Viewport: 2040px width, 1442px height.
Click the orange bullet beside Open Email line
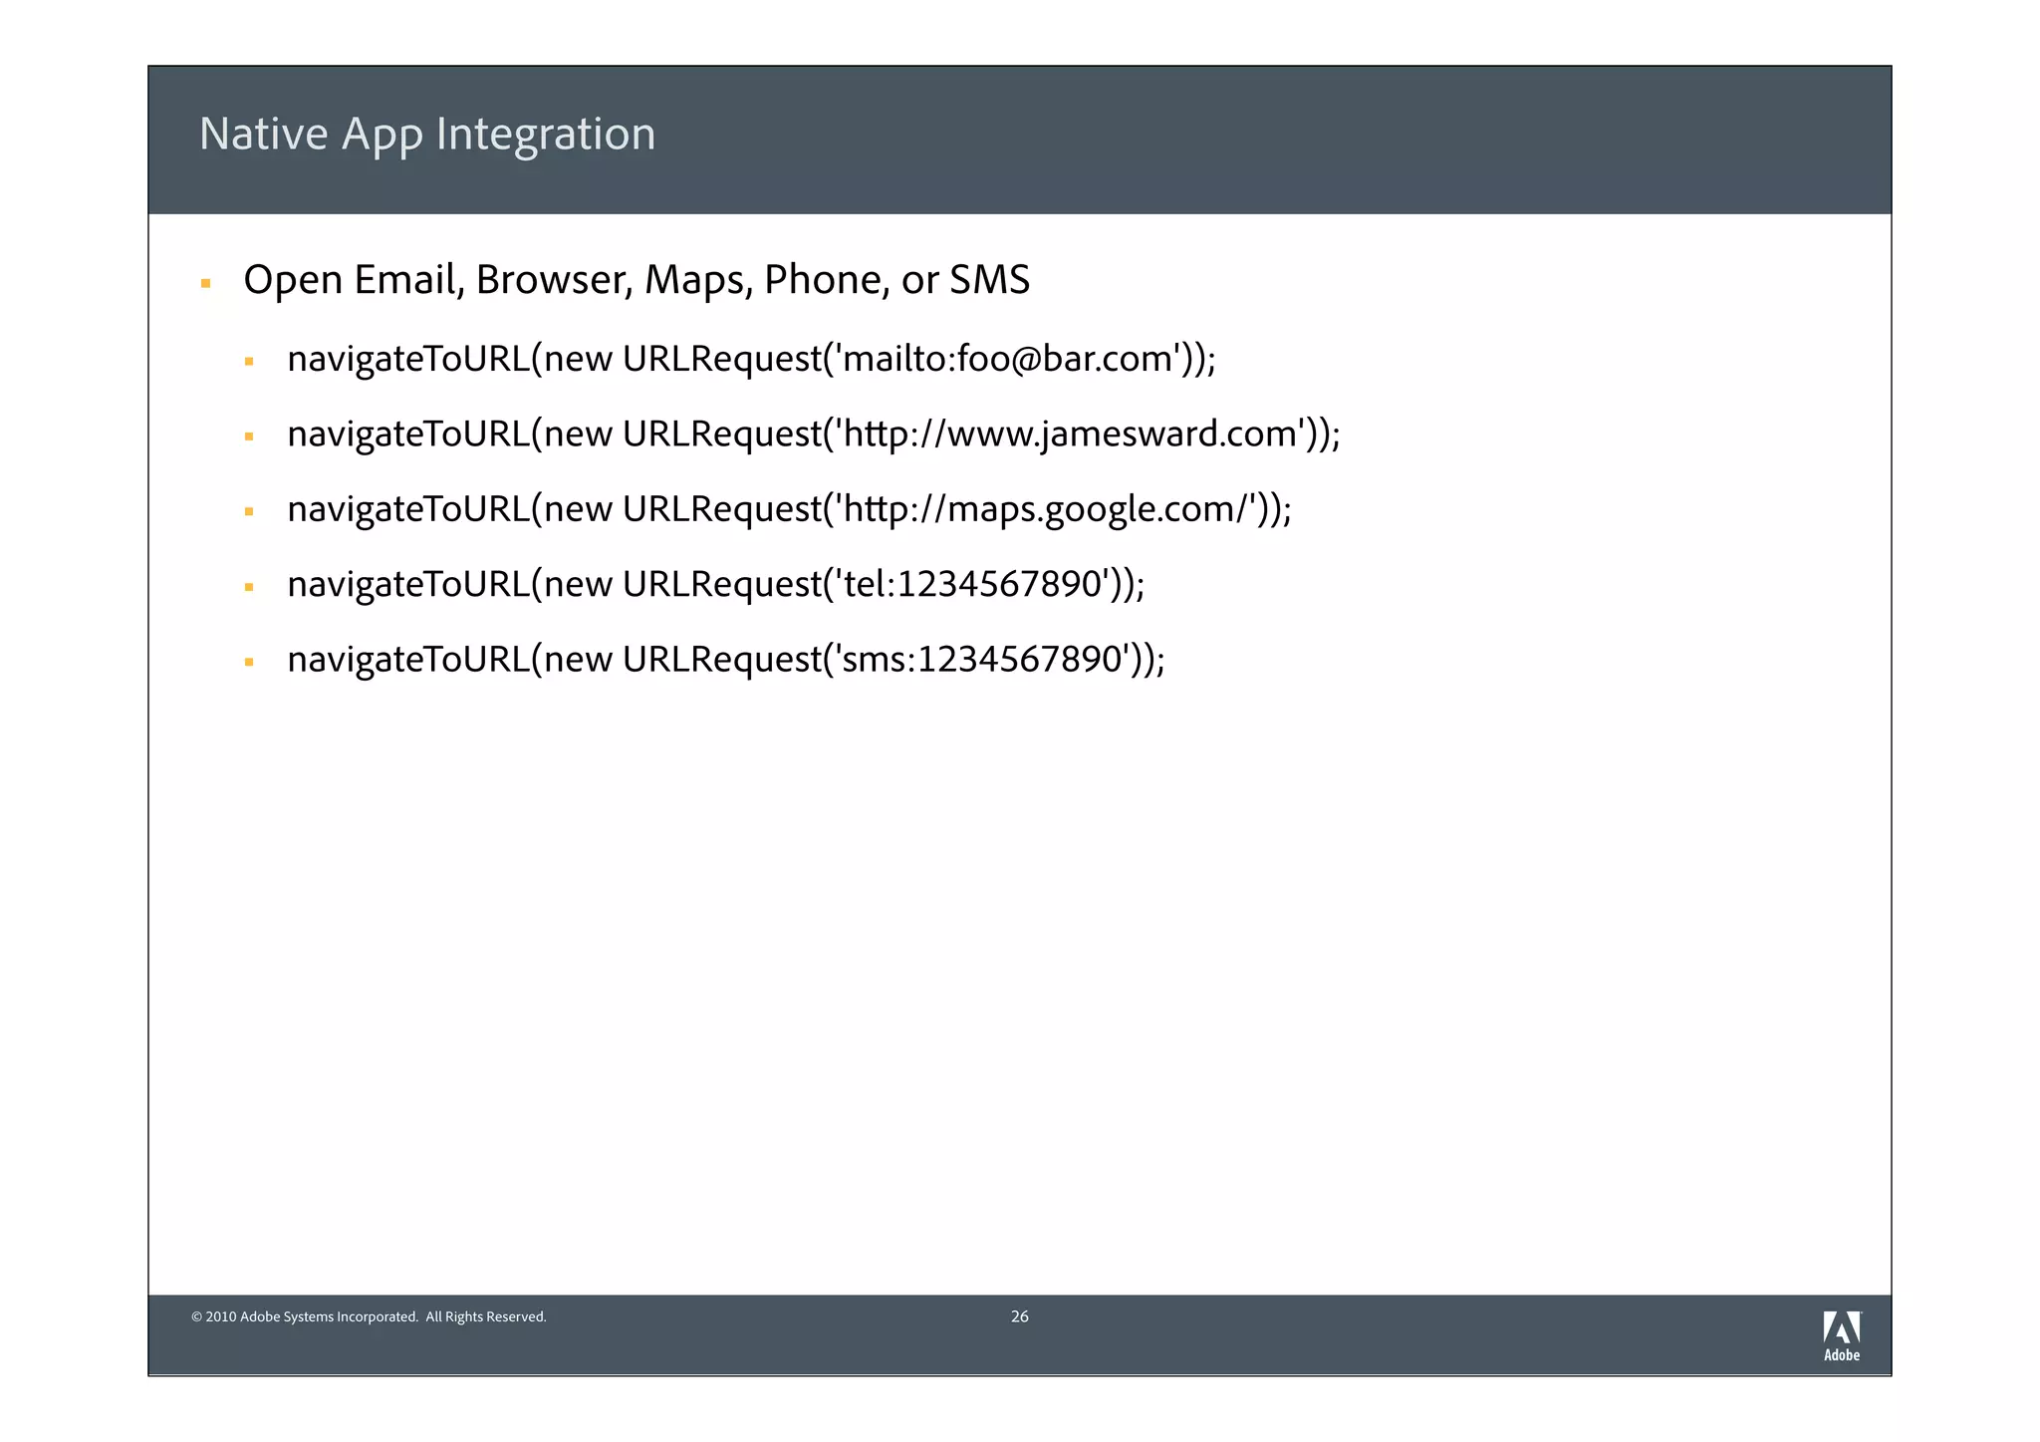tap(206, 284)
